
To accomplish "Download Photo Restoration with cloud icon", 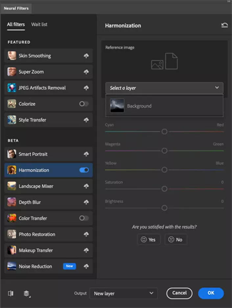I will click(86, 234).
